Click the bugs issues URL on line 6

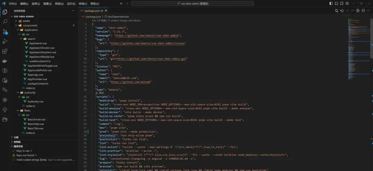click(x=147, y=43)
